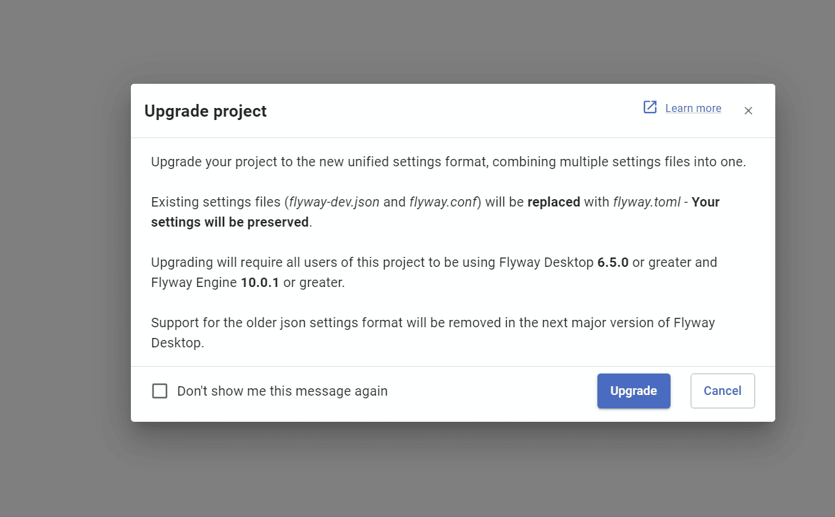
Task: Click the "Flyway Engine" text
Action: [x=193, y=282]
